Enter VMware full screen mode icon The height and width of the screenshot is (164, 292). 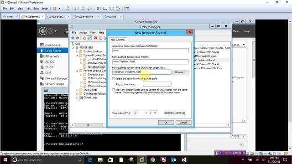[x=111, y=9]
